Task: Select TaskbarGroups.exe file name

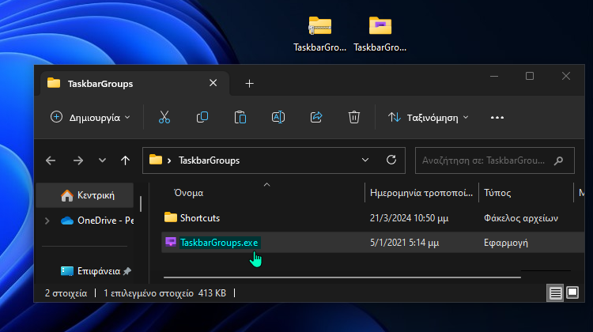Action: 219,243
